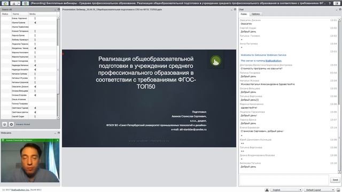Click the chat message input field
This screenshot has height=192, width=342.
(x=284, y=180)
